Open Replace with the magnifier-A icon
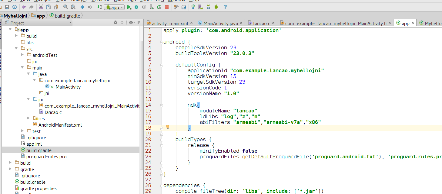Screen dimensions: 442x194 [x=73, y=7]
